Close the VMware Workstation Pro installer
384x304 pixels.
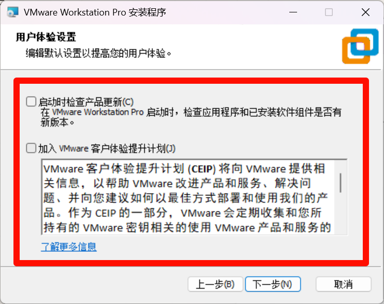(x=365, y=12)
